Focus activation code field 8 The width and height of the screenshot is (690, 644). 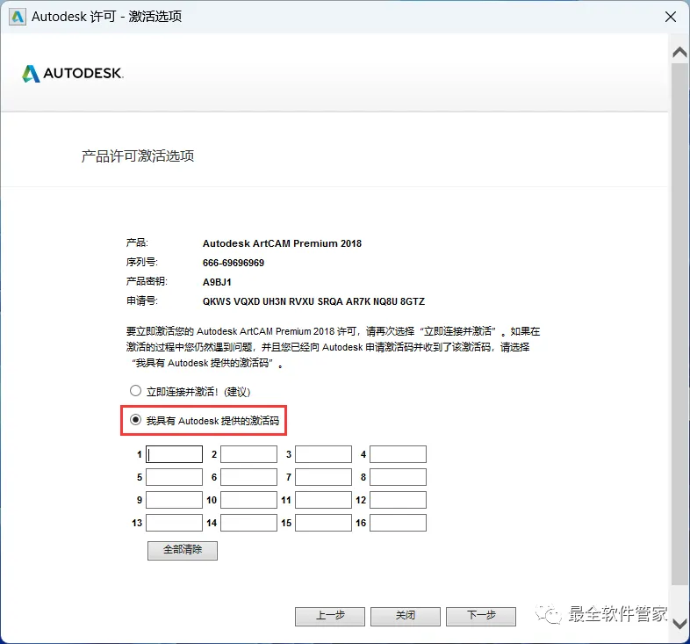coord(398,477)
